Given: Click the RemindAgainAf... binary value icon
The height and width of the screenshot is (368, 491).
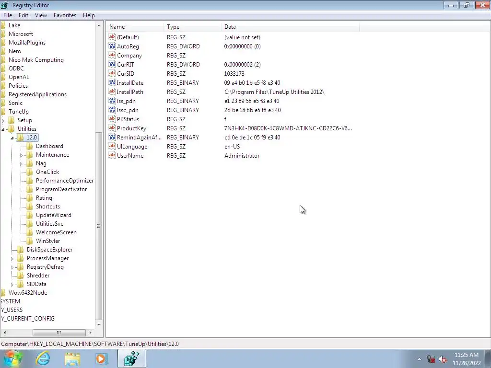Looking at the screenshot, I should pyautogui.click(x=112, y=137).
